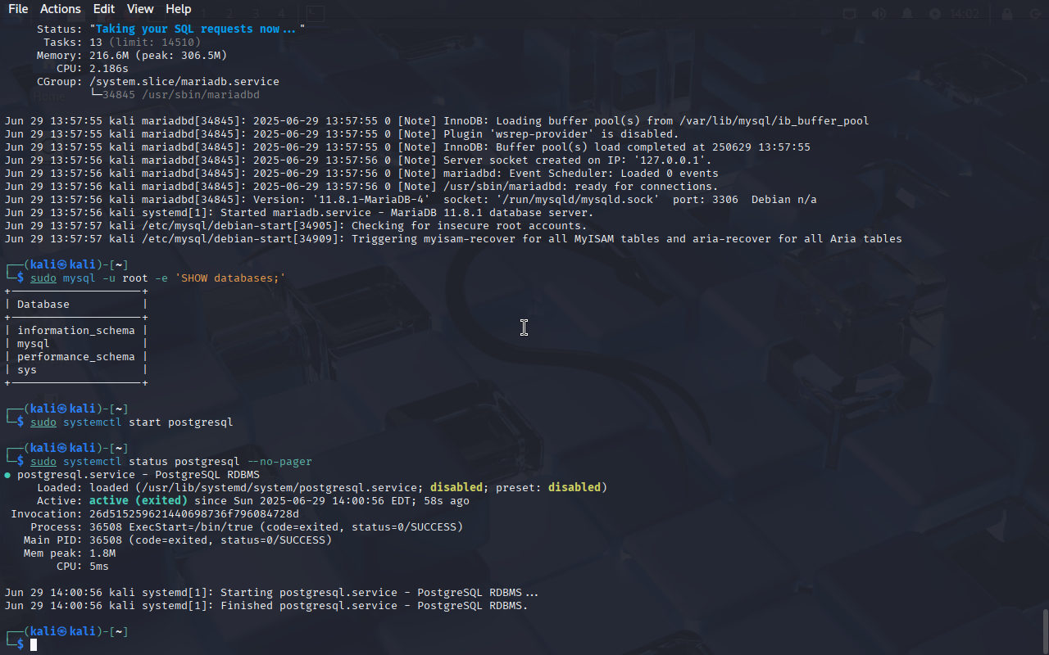Click the information_schema database row
This screenshot has height=655, width=1049.
point(75,330)
